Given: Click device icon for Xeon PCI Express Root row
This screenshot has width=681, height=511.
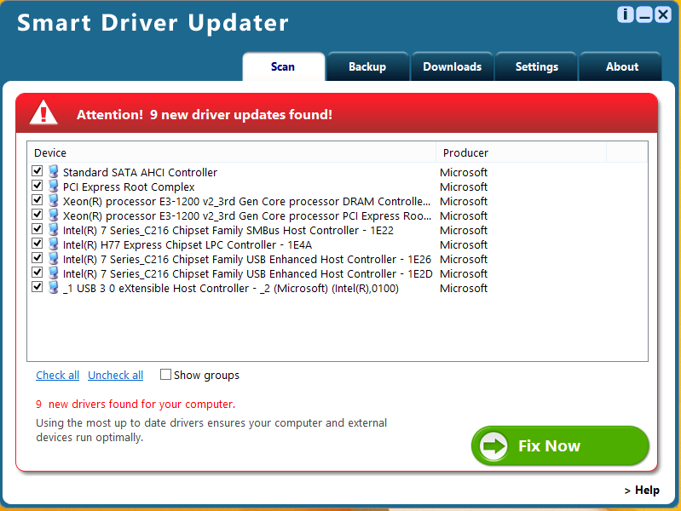Looking at the screenshot, I should tap(54, 215).
